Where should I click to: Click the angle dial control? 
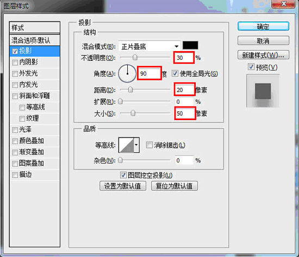tap(127, 73)
